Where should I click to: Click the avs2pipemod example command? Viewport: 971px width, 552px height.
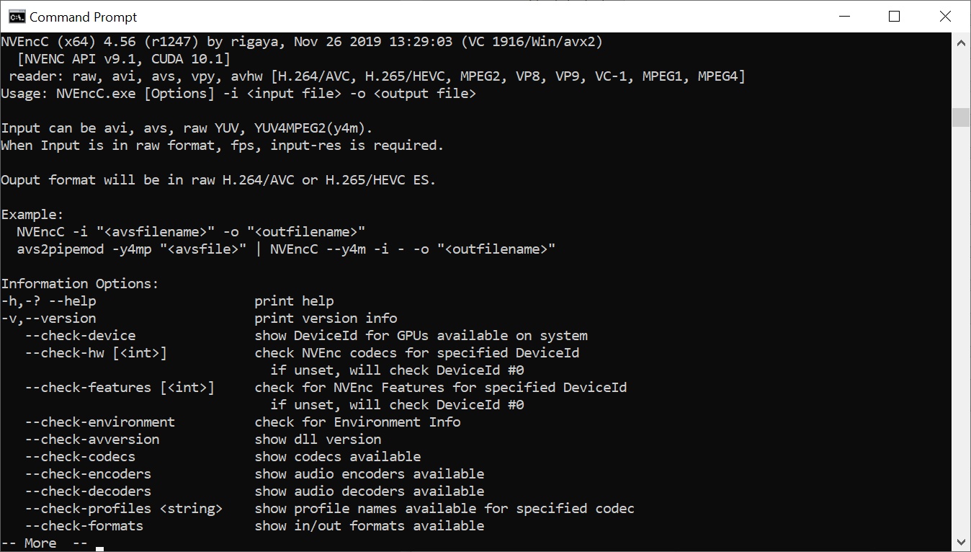(286, 249)
